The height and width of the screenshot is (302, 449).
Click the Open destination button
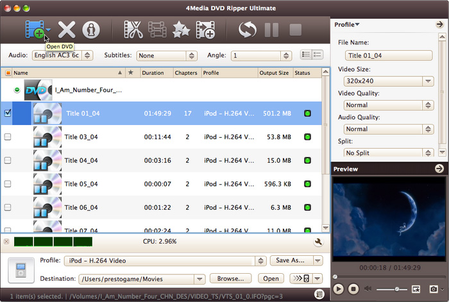click(x=271, y=278)
